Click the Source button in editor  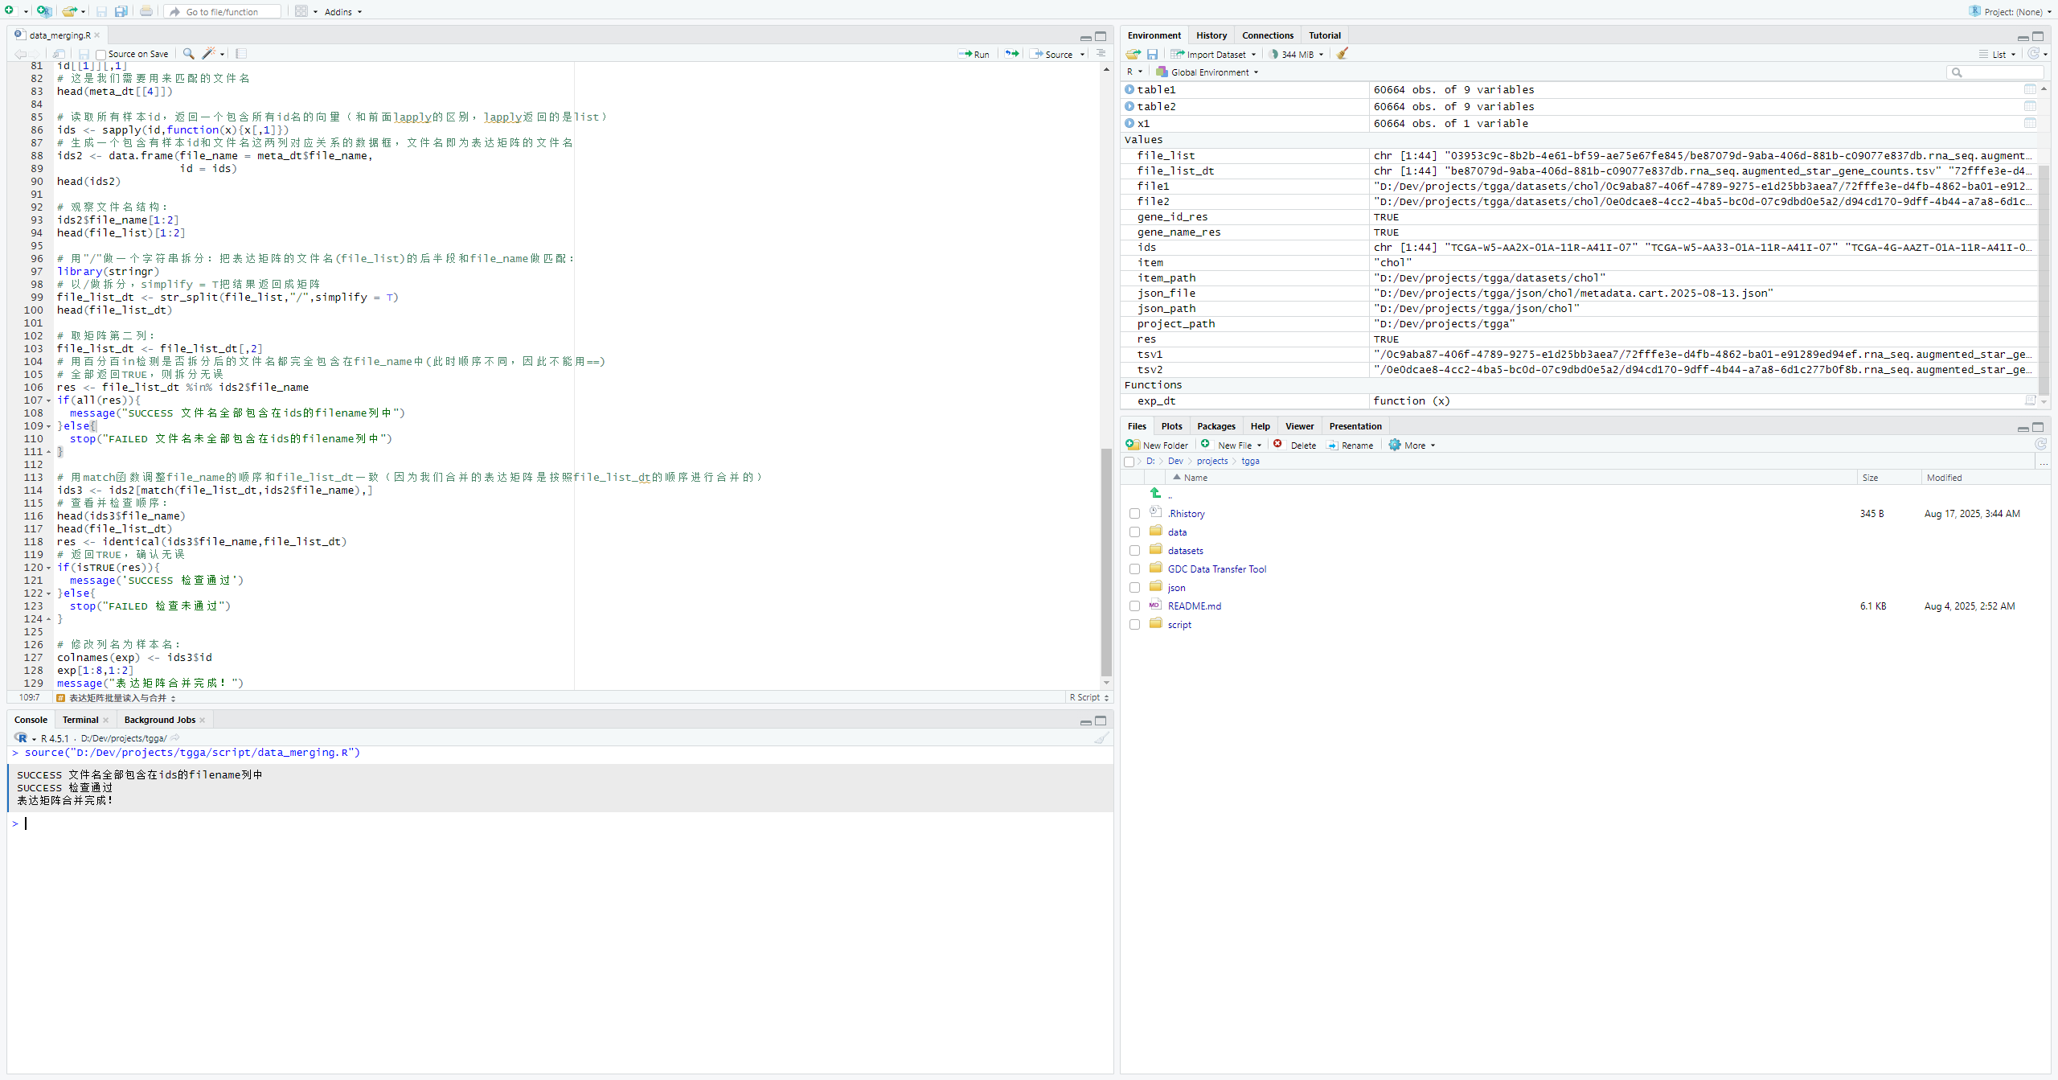click(1052, 54)
